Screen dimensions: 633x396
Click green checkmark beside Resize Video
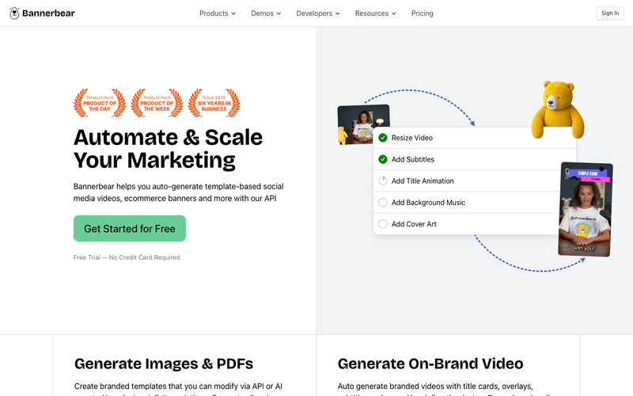[x=383, y=138]
